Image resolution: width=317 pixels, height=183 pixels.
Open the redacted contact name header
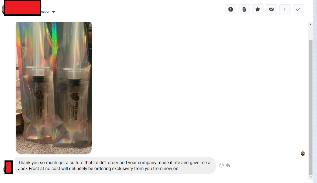23,8
